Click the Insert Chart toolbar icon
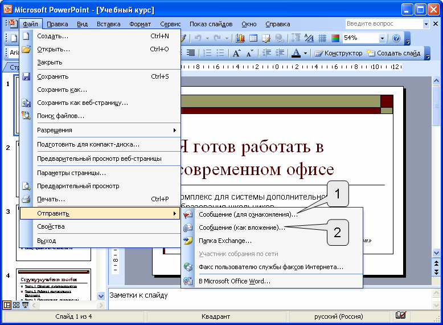This screenshot has width=443, height=325. [x=240, y=38]
